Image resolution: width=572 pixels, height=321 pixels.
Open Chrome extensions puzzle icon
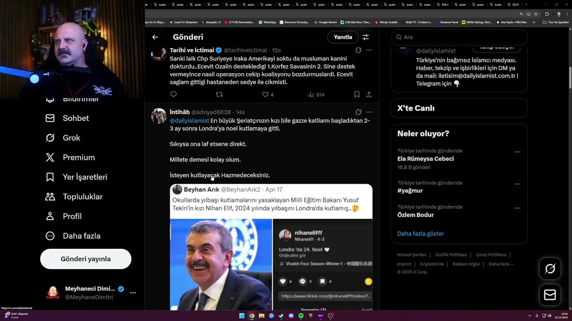[x=547, y=14]
